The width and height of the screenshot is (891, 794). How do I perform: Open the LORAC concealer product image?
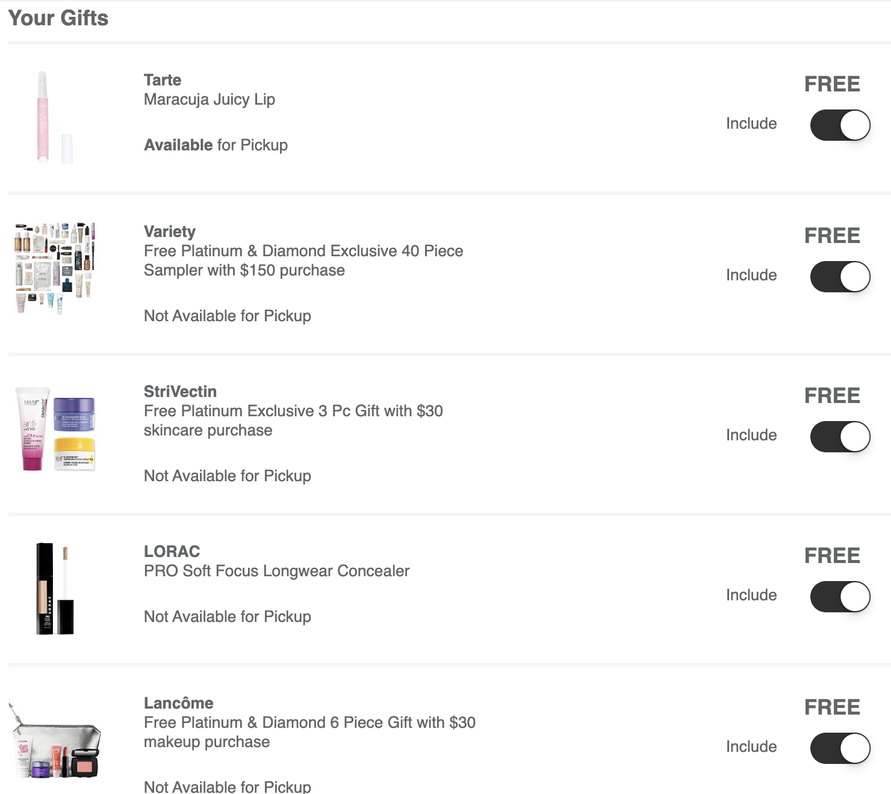[55, 589]
